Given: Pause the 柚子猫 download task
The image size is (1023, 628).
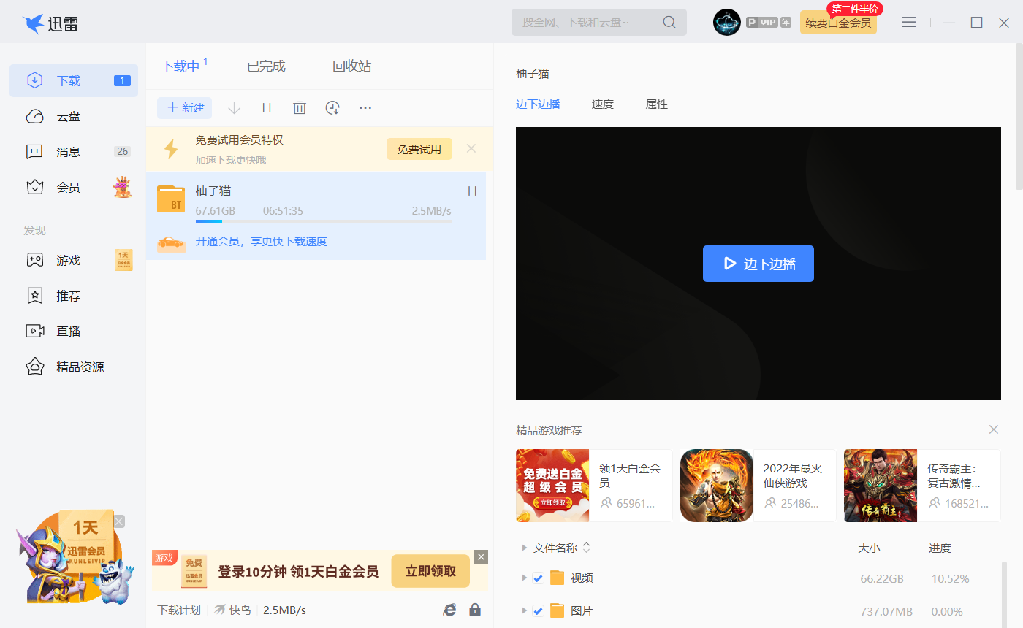Looking at the screenshot, I should pyautogui.click(x=472, y=191).
